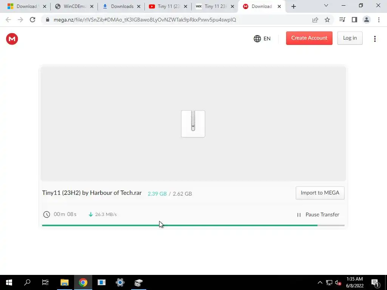The height and width of the screenshot is (290, 387).
Task: Click the zip archive file thumbnail
Action: coord(193,124)
